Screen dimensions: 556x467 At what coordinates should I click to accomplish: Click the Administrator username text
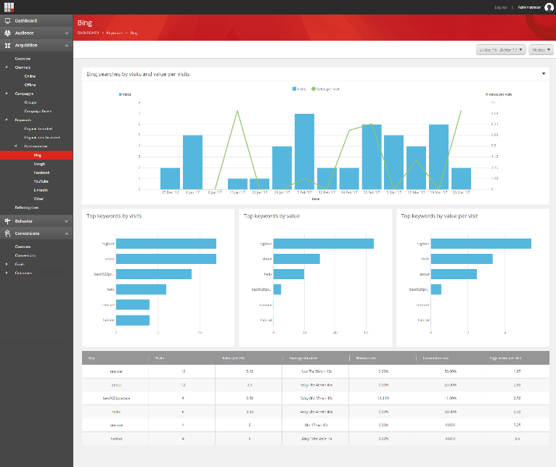tap(529, 7)
